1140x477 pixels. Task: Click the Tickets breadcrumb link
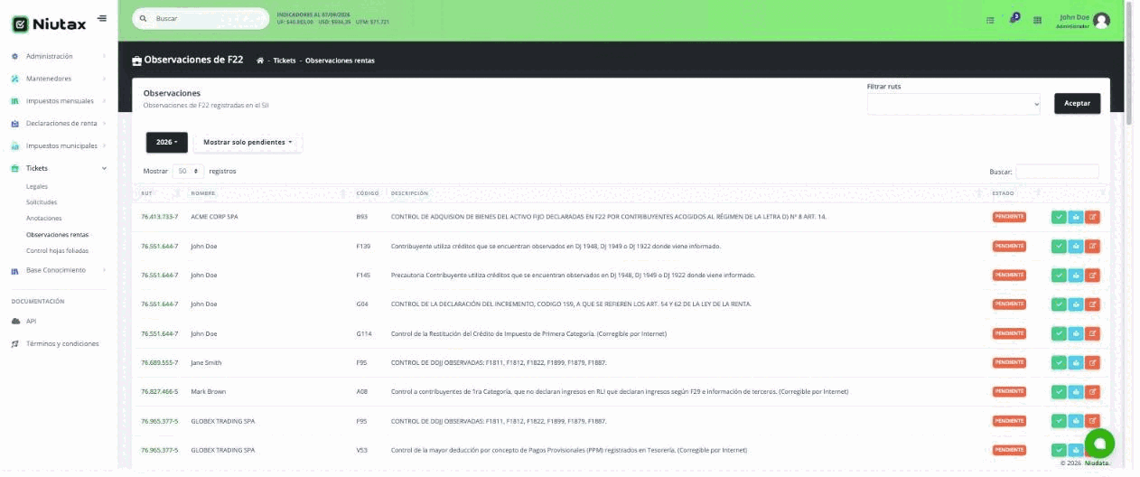click(x=285, y=61)
